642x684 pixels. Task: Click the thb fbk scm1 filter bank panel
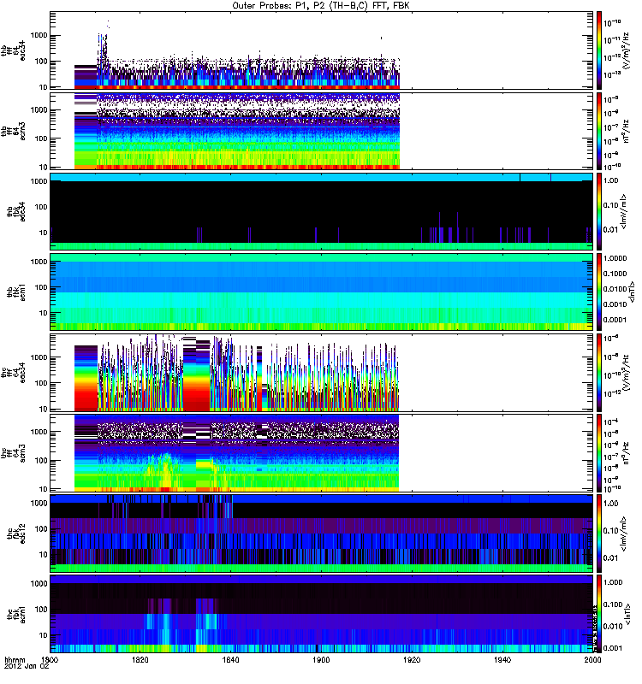click(x=321, y=292)
